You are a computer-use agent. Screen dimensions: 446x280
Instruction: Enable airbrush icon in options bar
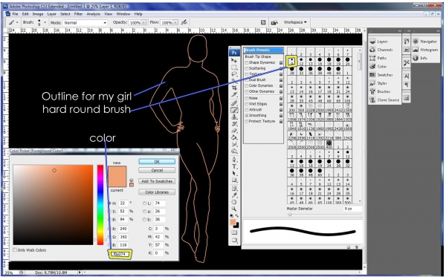pos(184,22)
